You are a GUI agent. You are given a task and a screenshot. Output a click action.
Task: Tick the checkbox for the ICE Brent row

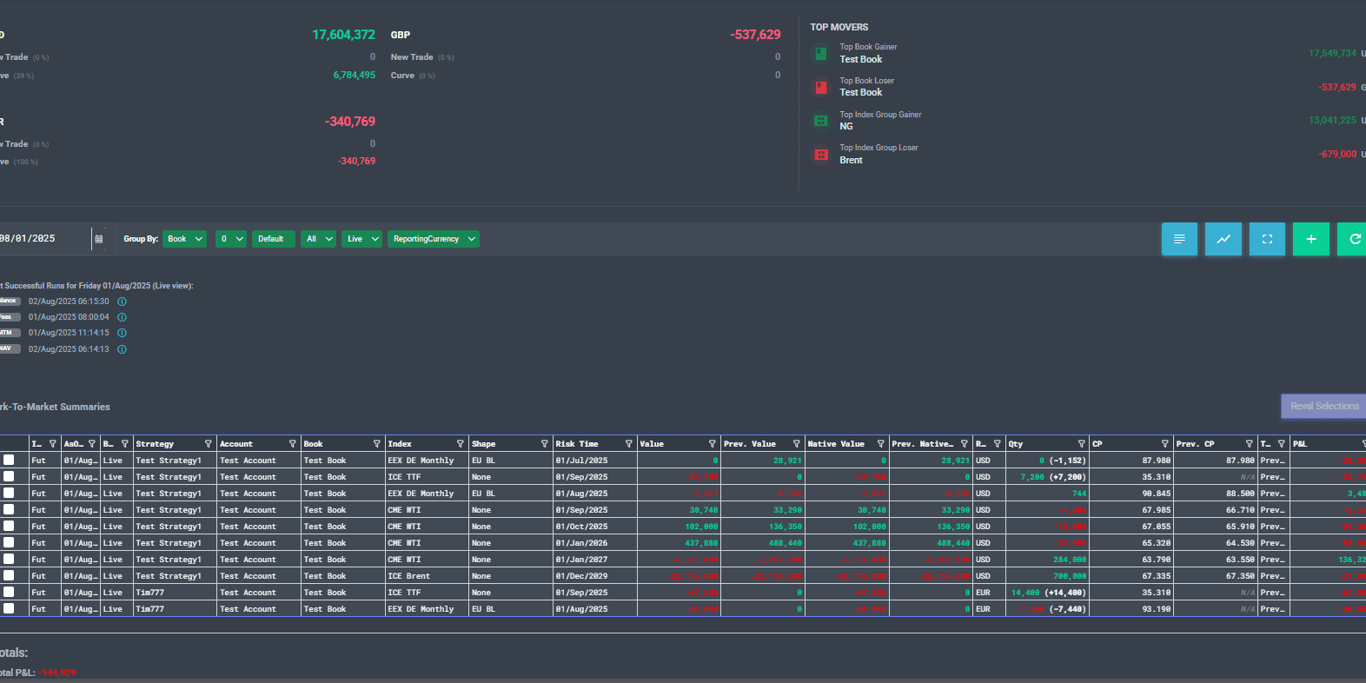coord(9,575)
